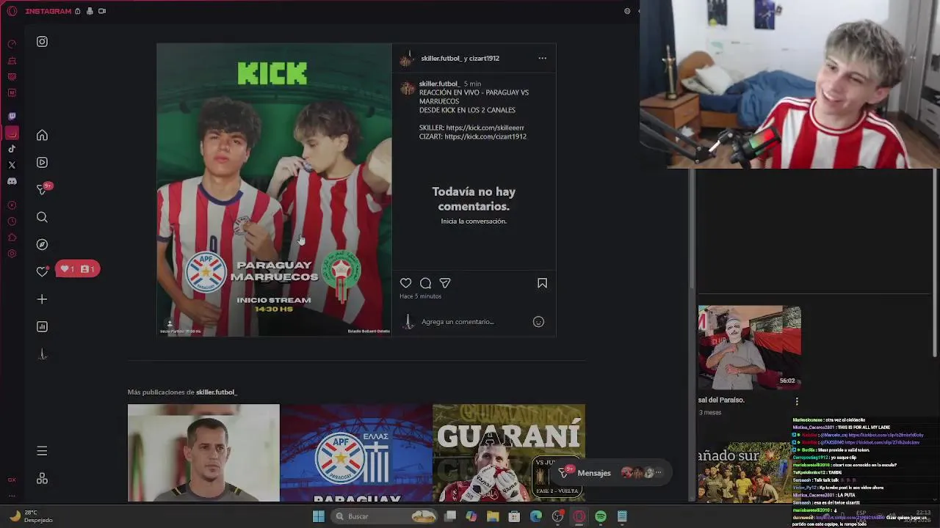Screen dimensions: 940x528
Task: Open the kick.com/skilleerrr link in the caption
Action: (485, 128)
